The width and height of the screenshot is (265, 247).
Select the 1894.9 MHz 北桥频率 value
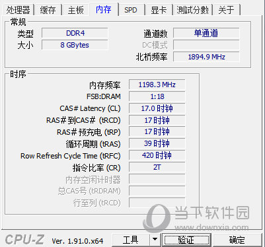(x=206, y=57)
